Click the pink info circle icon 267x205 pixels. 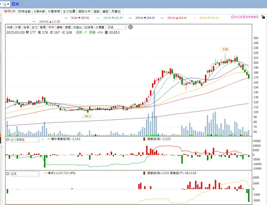click(232, 17)
